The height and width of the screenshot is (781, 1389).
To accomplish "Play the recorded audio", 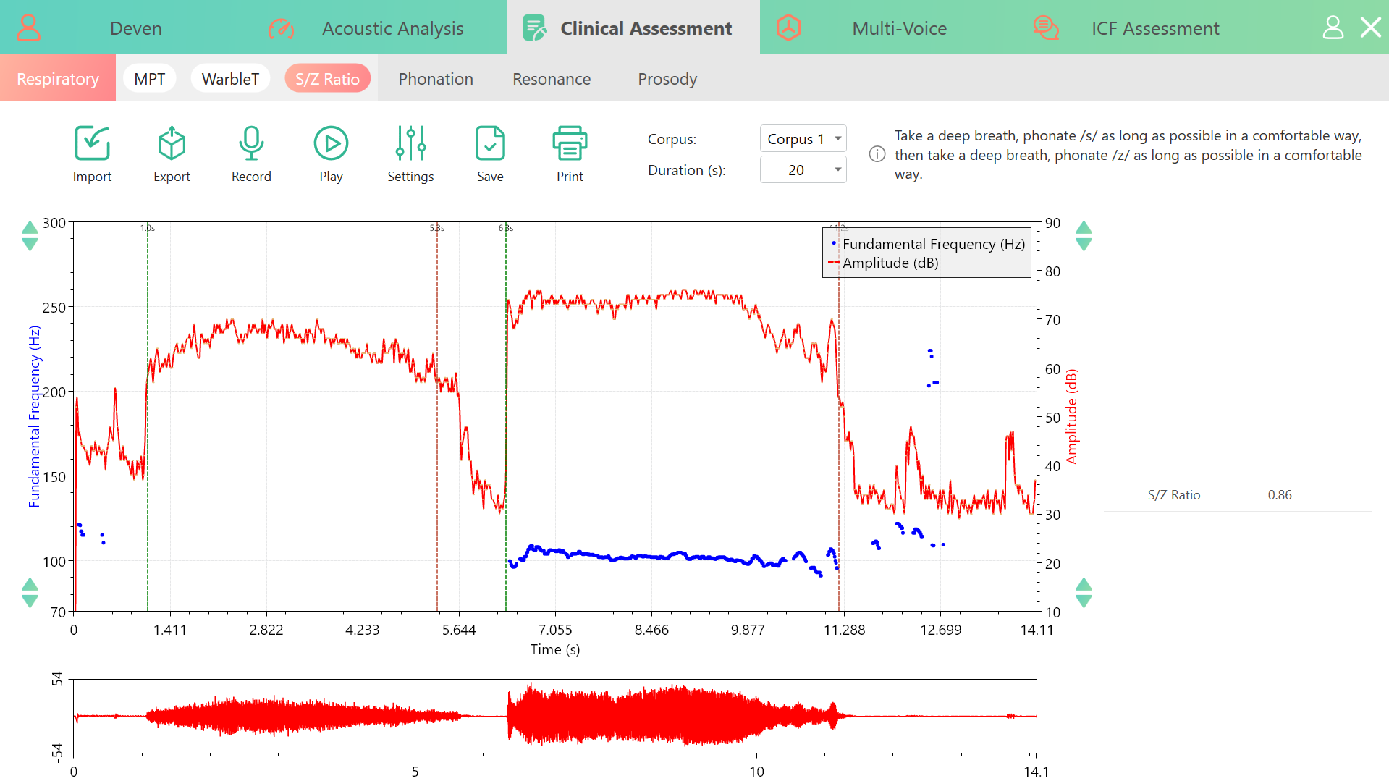I will coord(331,143).
